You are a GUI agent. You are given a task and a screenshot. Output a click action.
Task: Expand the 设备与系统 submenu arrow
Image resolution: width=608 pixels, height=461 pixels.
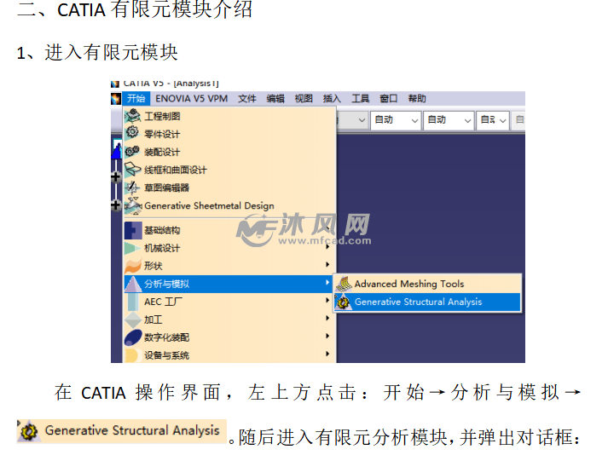[x=327, y=354]
